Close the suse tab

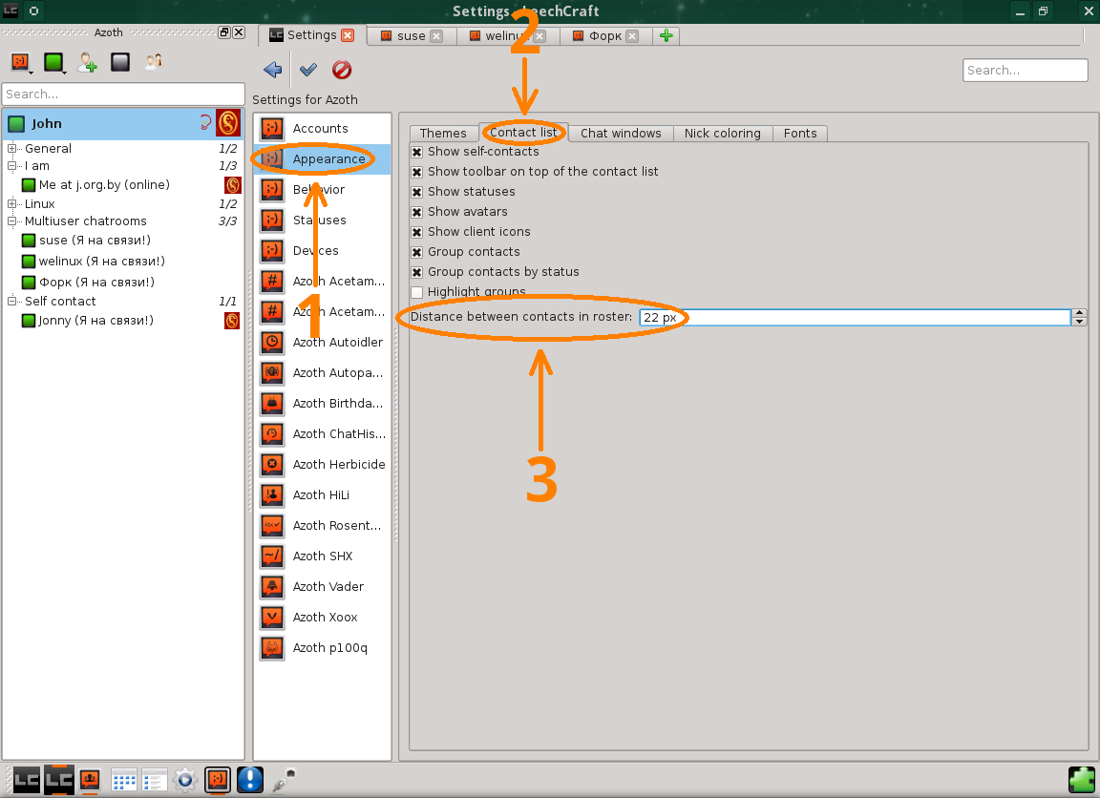436,36
